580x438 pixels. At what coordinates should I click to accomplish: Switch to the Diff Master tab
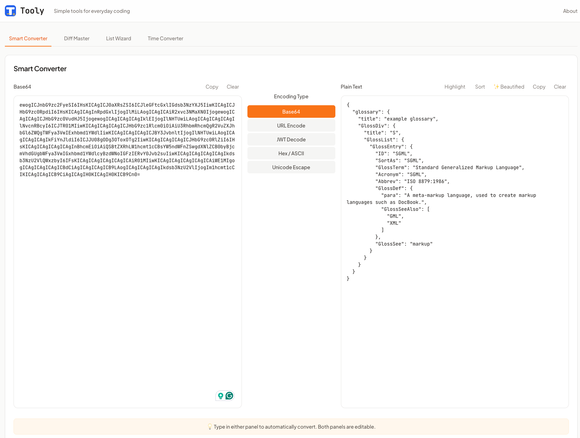coord(76,39)
